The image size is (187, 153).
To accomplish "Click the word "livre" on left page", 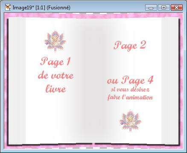I will pyautogui.click(x=56, y=89).
